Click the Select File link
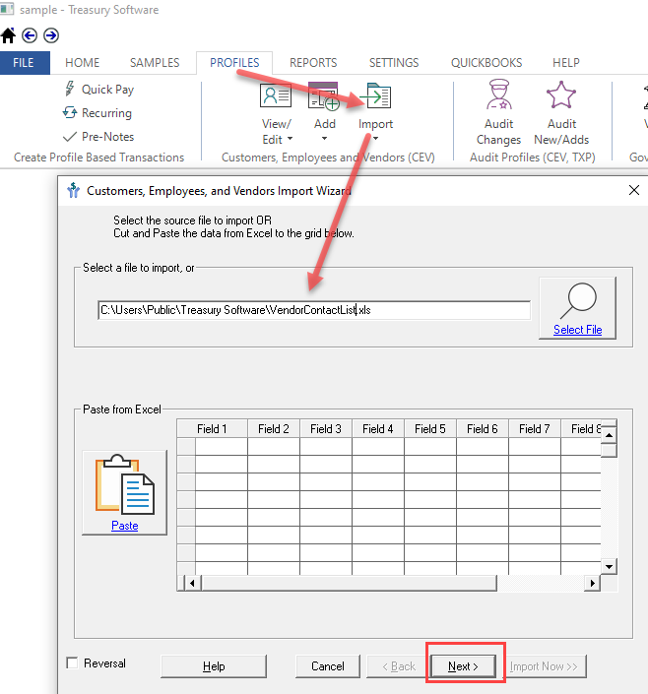The width and height of the screenshot is (648, 694). pyautogui.click(x=577, y=330)
